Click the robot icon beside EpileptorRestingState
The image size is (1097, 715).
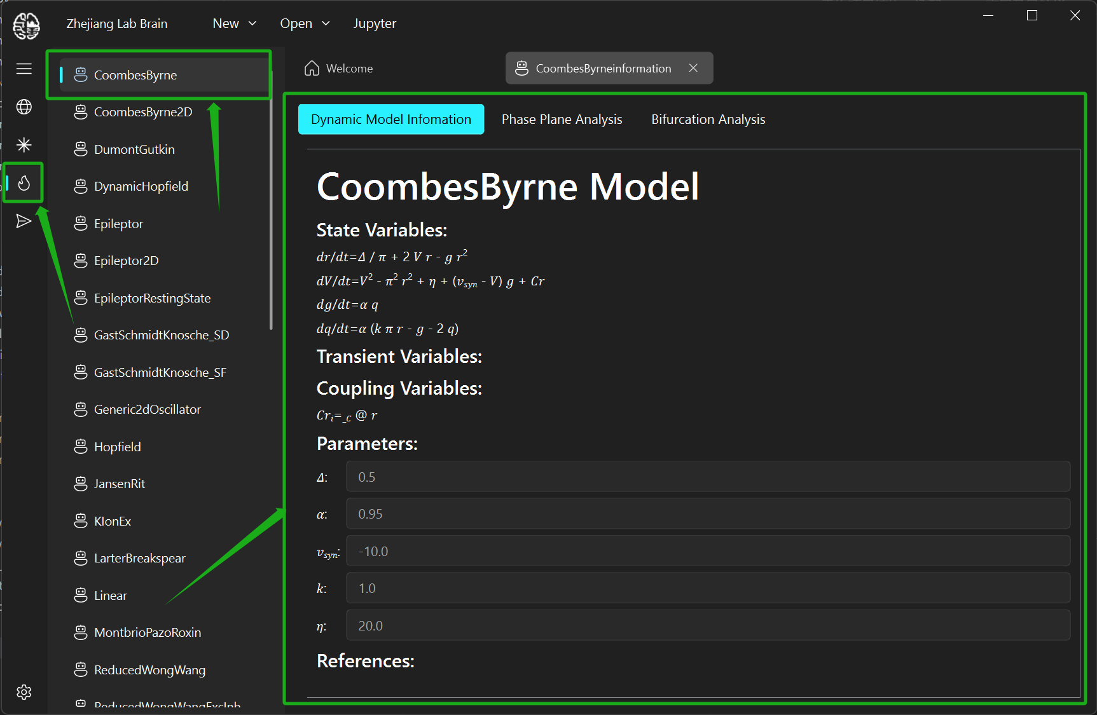81,298
